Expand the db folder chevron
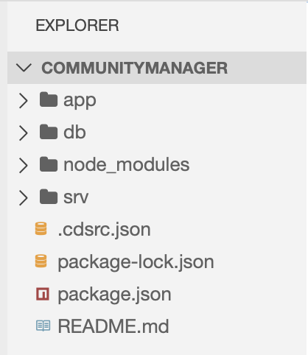The height and width of the screenshot is (355, 308). pyautogui.click(x=24, y=133)
